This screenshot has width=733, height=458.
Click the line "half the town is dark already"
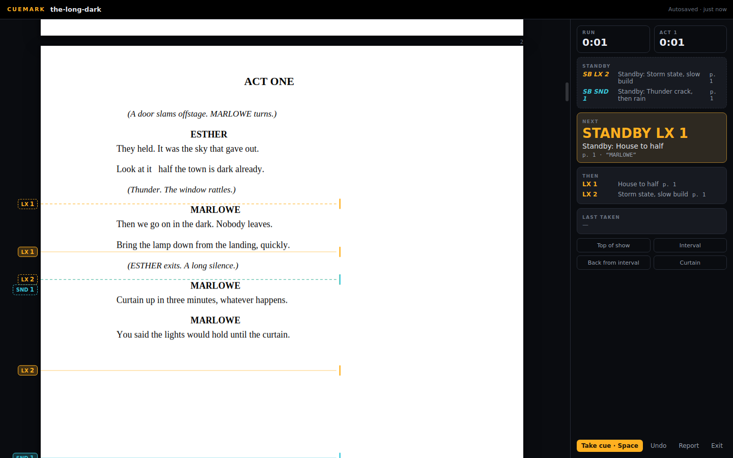[210, 169]
